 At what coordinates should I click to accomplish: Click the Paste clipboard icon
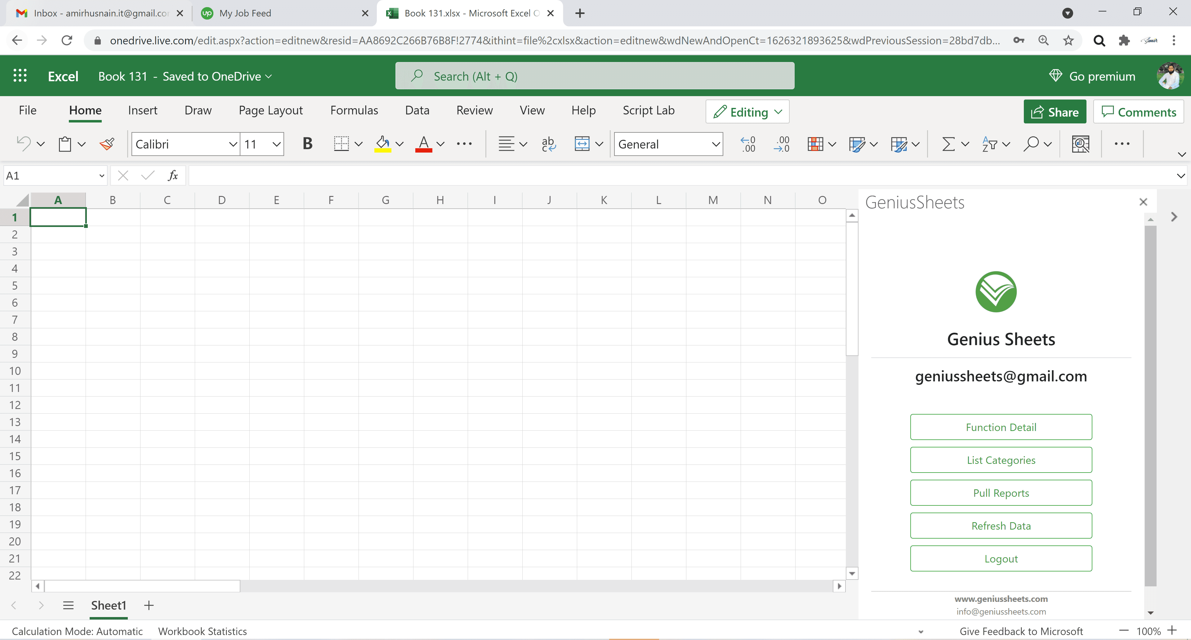tap(65, 144)
